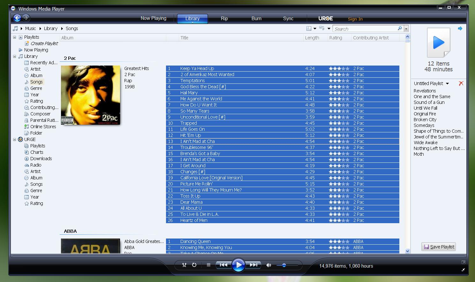Collapse the Library tree node
This screenshot has width=475, height=282.
[14, 56]
